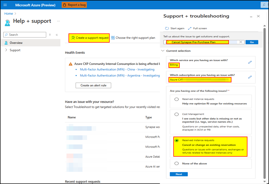Click the warning triangle in Health Events
Viewport: 269px width, 184px height.
(x=71, y=64)
